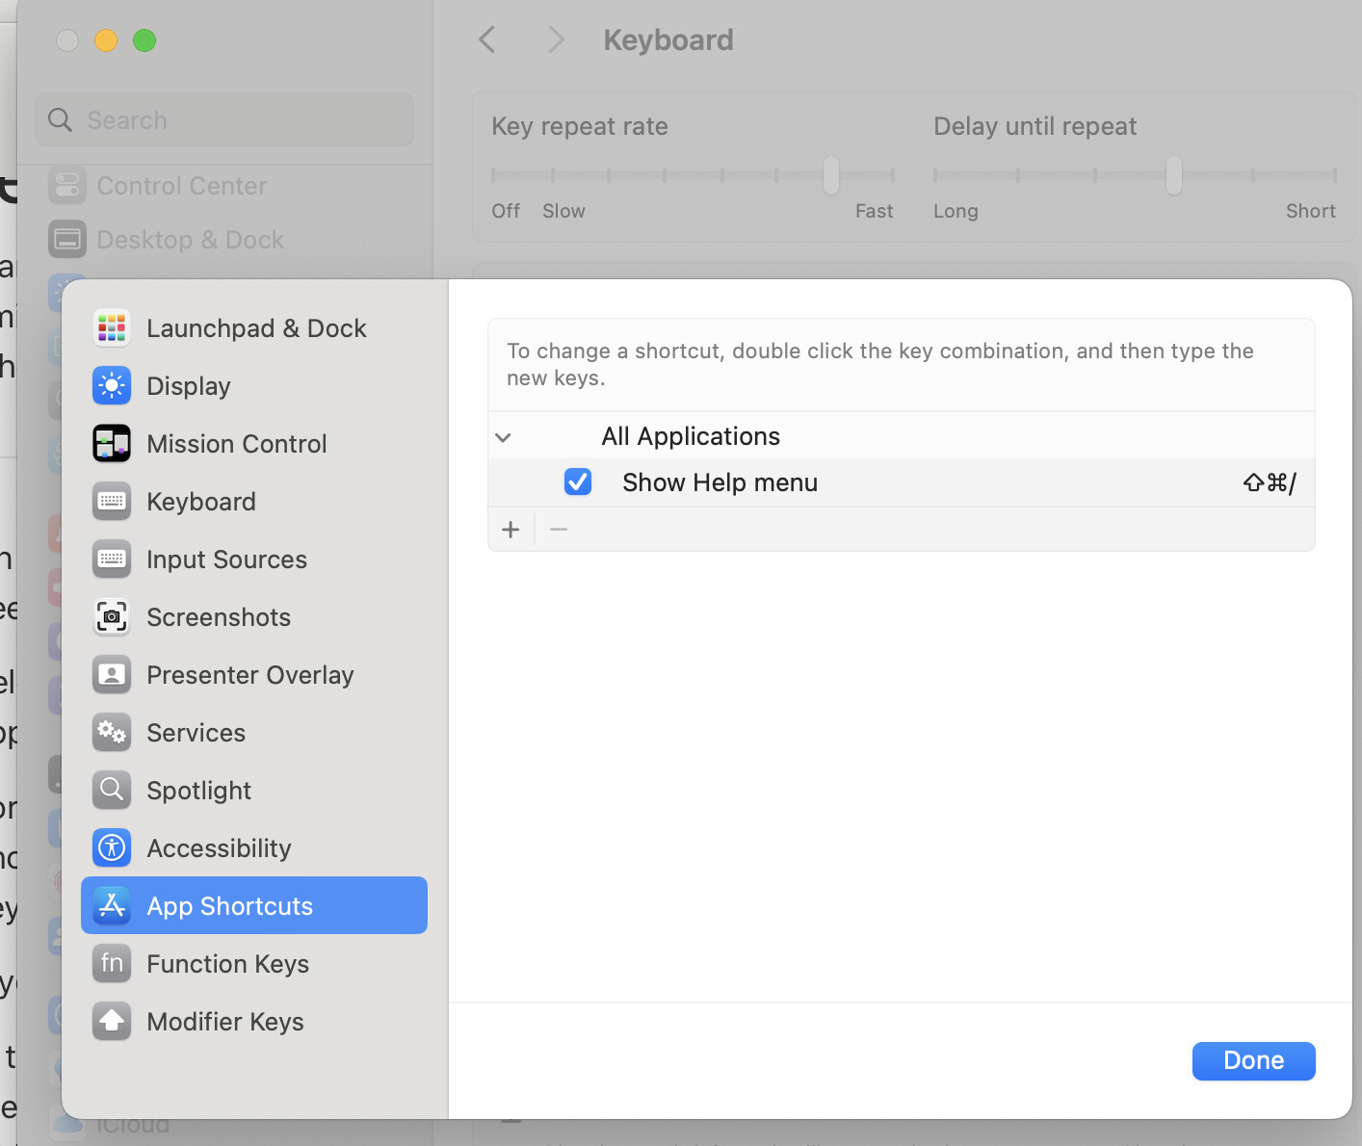The image size is (1362, 1146).
Task: Click the Desktop & Dock sidebar icon
Action: 67,240
